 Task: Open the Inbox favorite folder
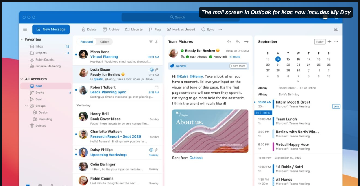45,47
